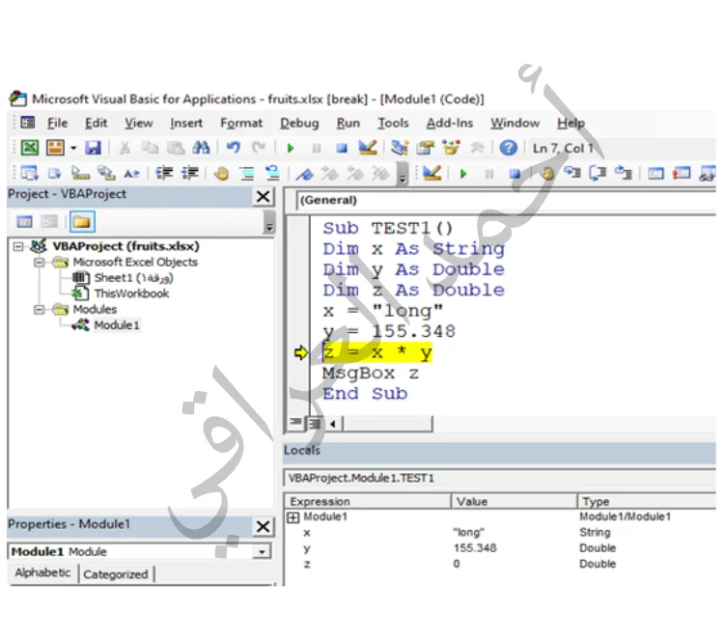Click the Undo arrow icon
Viewport: 725px width, 641px height.
point(234,148)
